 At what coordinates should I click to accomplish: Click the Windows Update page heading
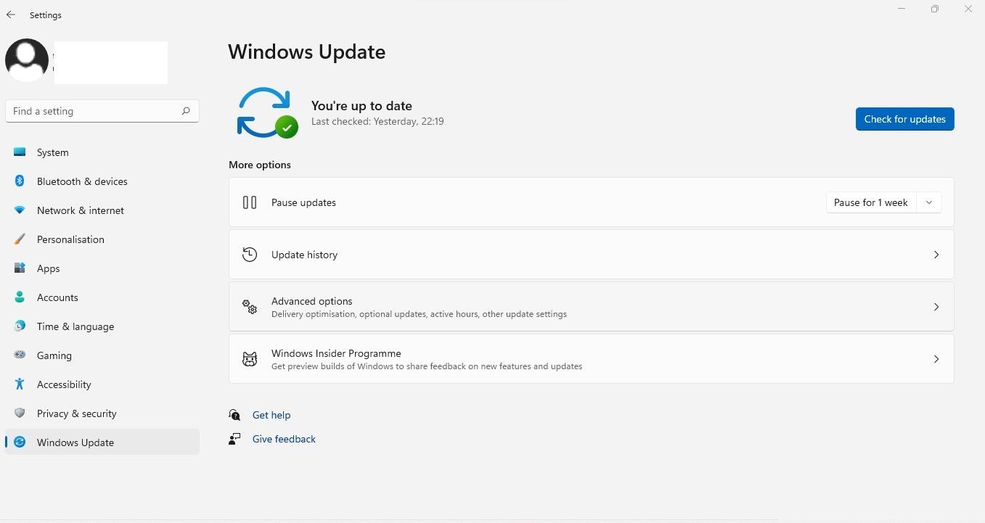pyautogui.click(x=307, y=52)
